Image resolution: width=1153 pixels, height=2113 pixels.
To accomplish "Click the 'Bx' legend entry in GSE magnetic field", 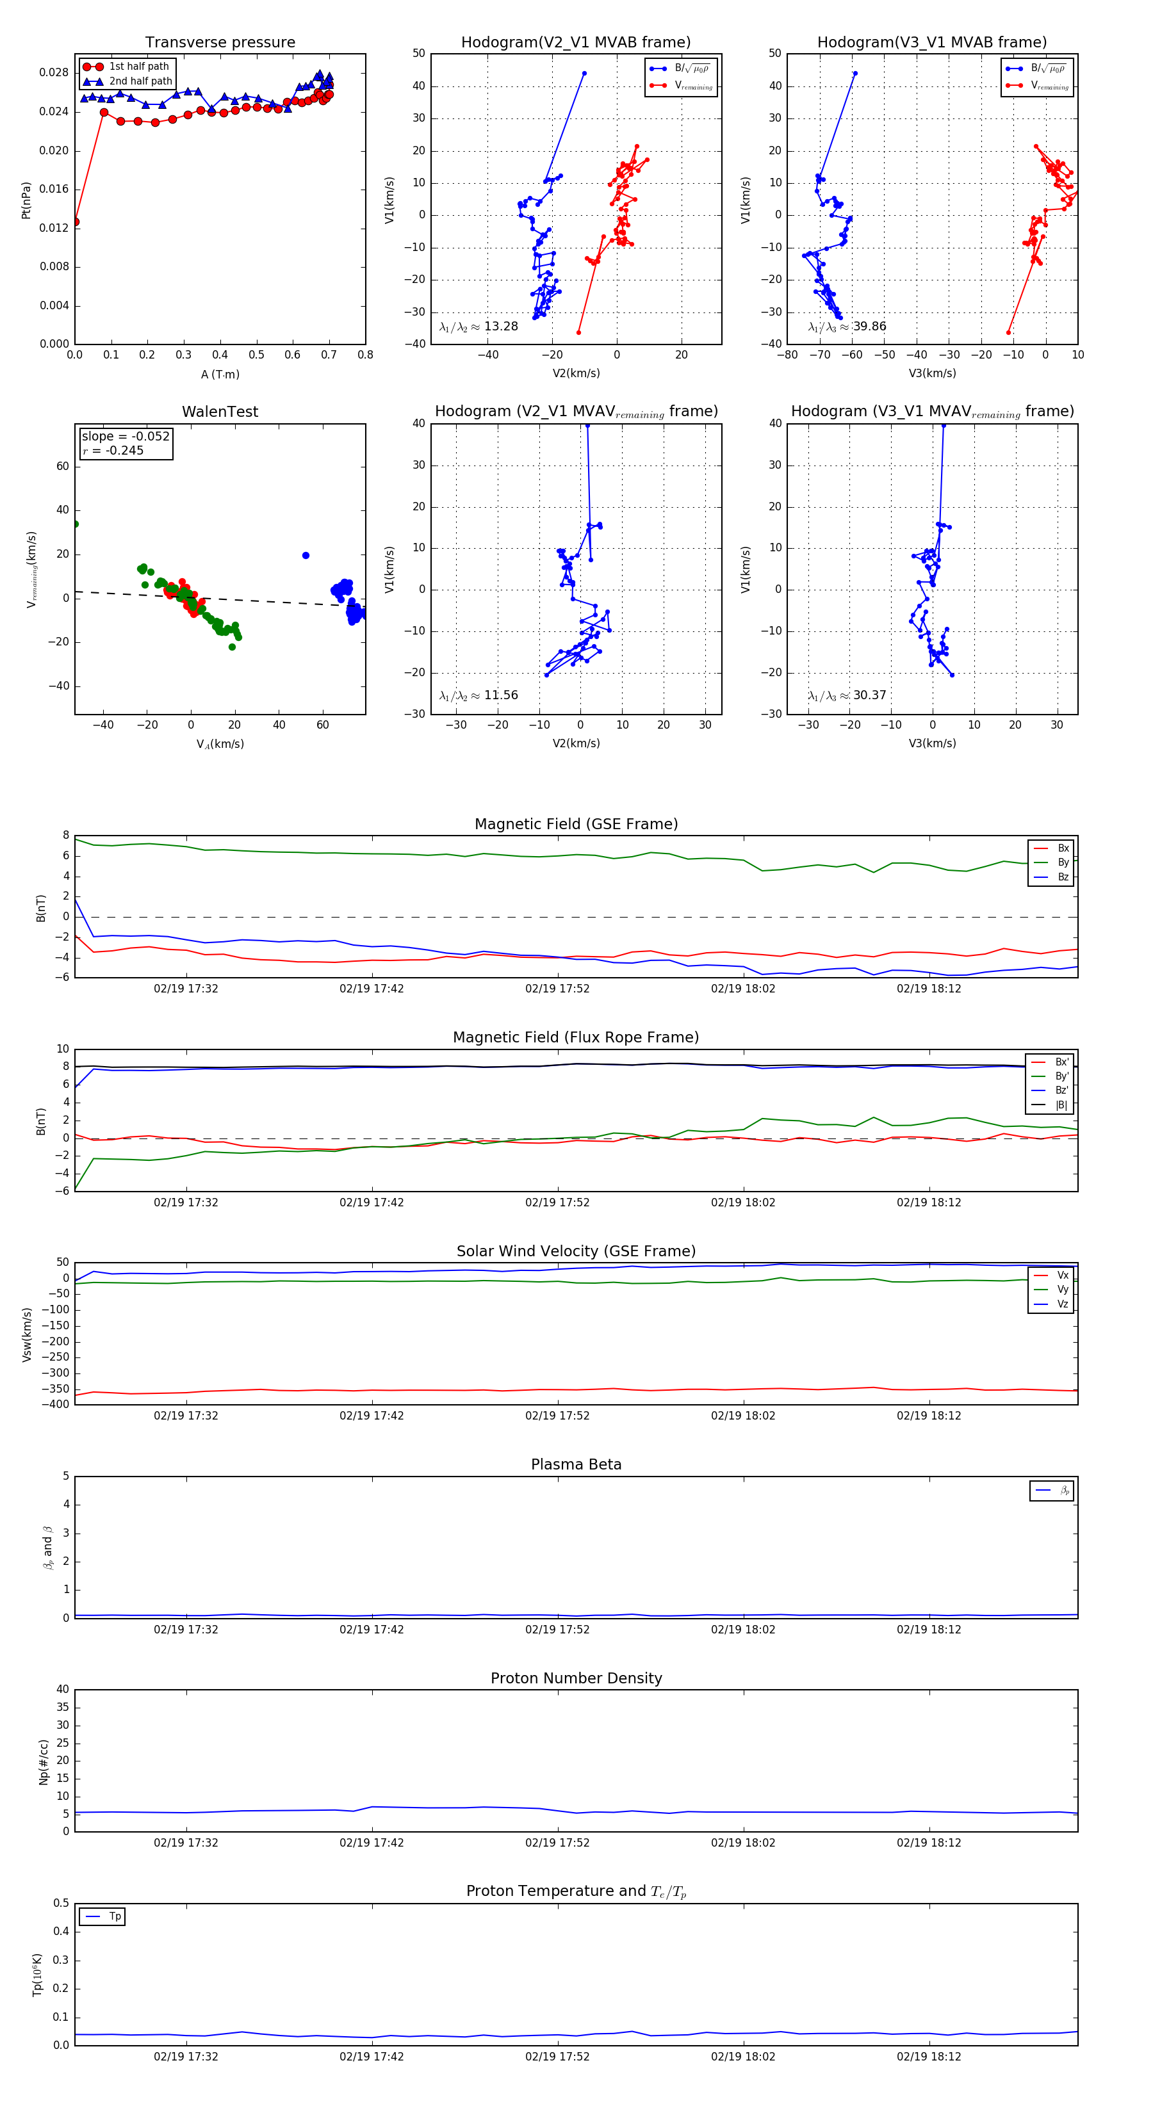I will 1051,848.
